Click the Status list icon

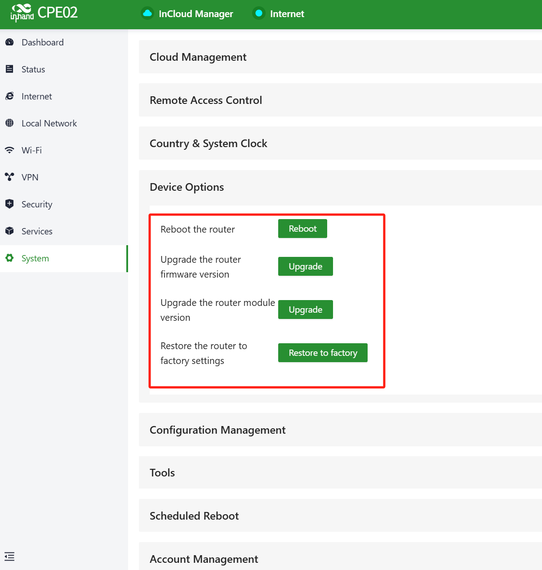[9, 69]
